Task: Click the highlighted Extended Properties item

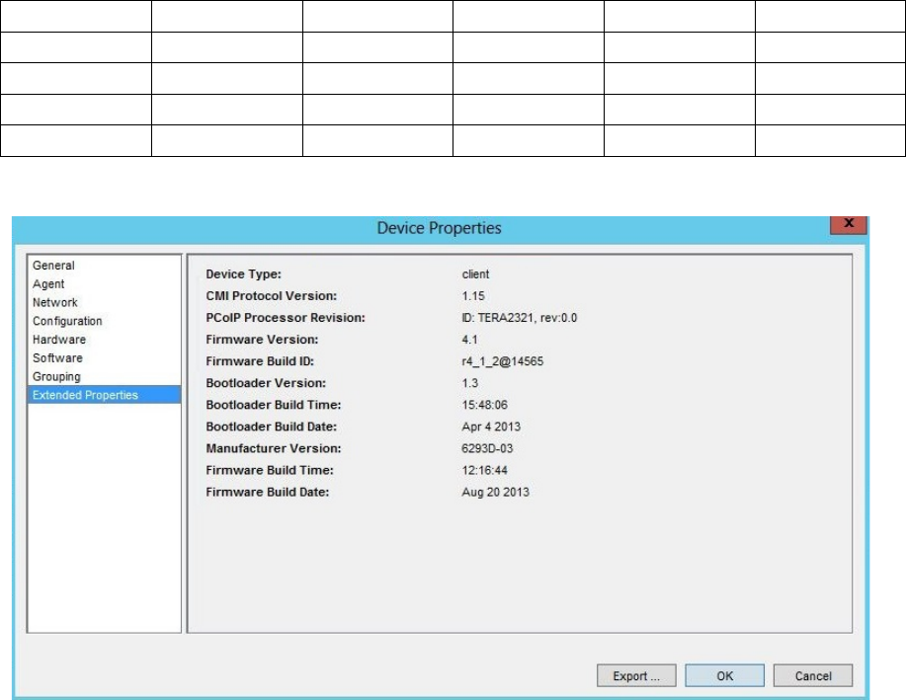Action: tap(85, 395)
